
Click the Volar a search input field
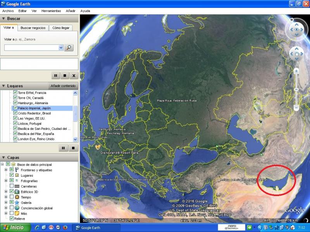tap(31, 48)
